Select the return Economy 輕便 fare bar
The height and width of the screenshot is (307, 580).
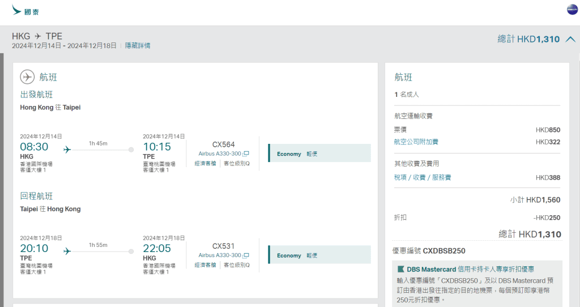319,255
